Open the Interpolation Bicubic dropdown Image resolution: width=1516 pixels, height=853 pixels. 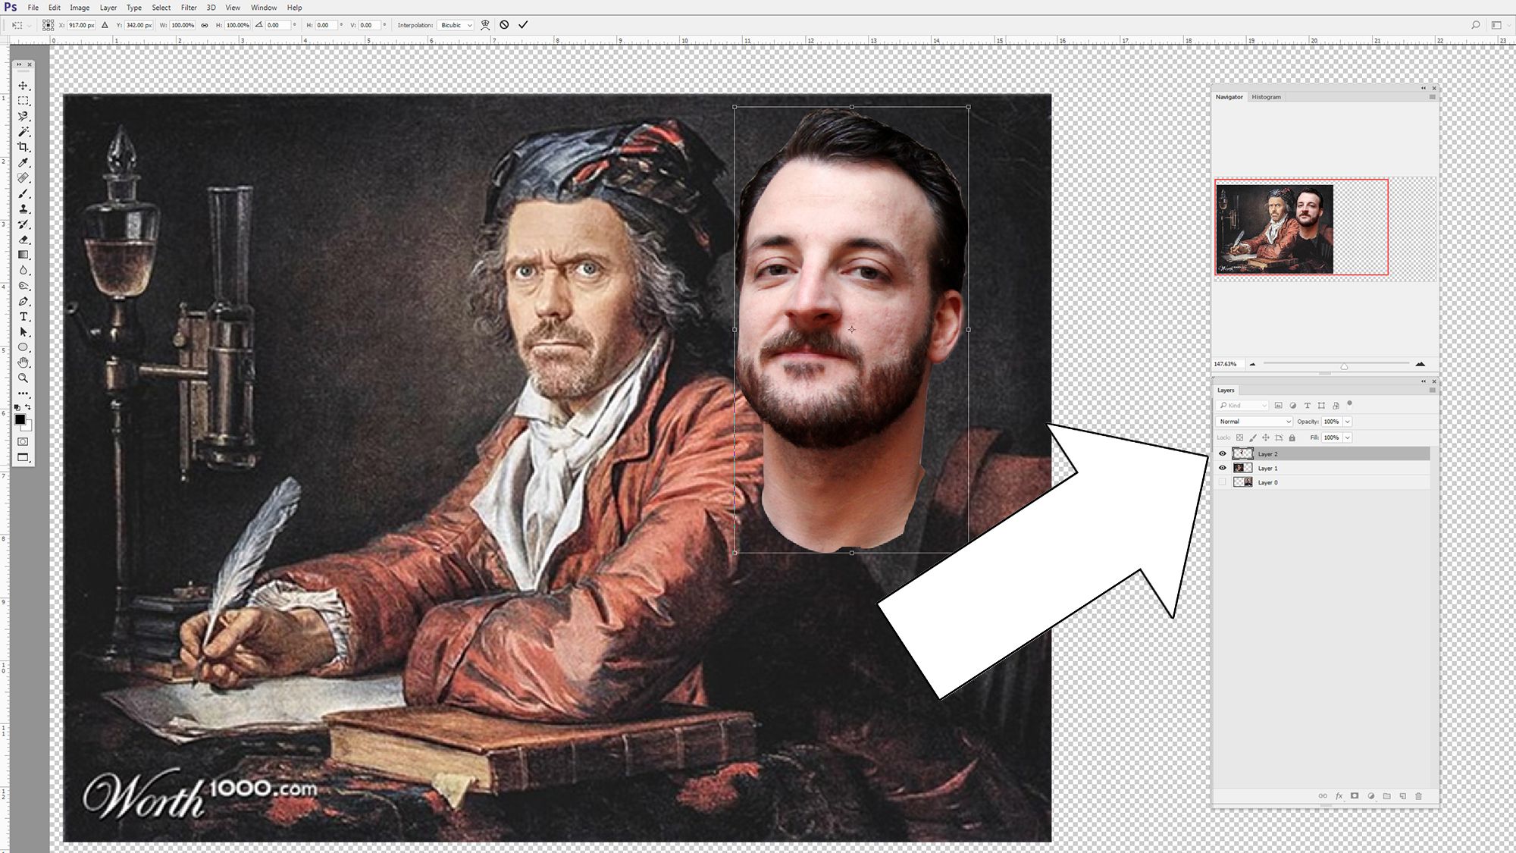456,25
